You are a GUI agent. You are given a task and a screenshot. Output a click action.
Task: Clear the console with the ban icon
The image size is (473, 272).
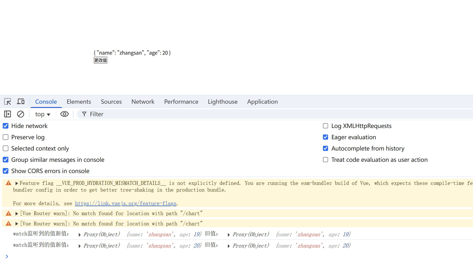pos(21,114)
